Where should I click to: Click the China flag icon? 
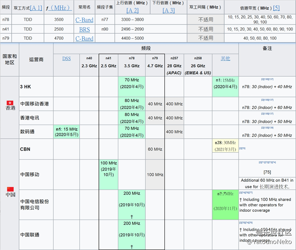coord(10,189)
